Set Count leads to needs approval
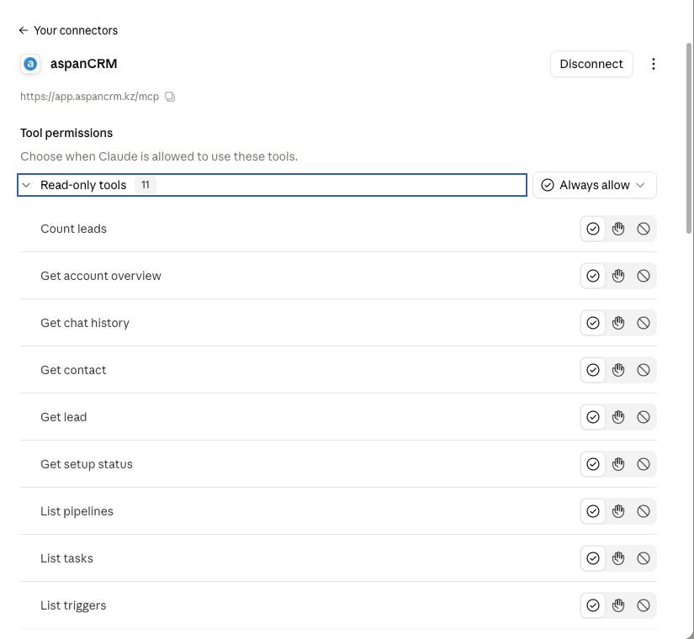The width and height of the screenshot is (694, 639). [618, 229]
